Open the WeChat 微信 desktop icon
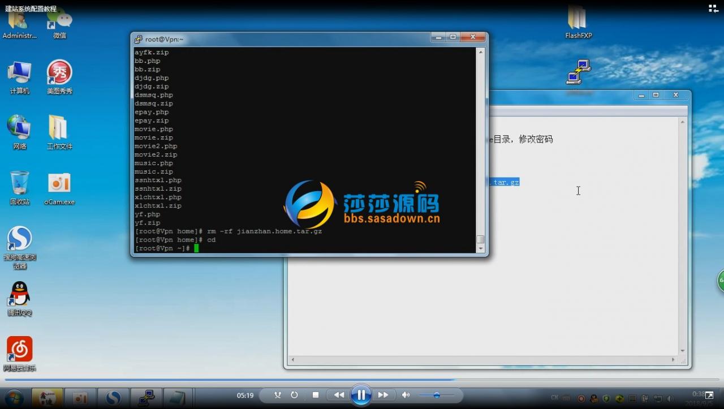The width and height of the screenshot is (724, 409). [59, 24]
